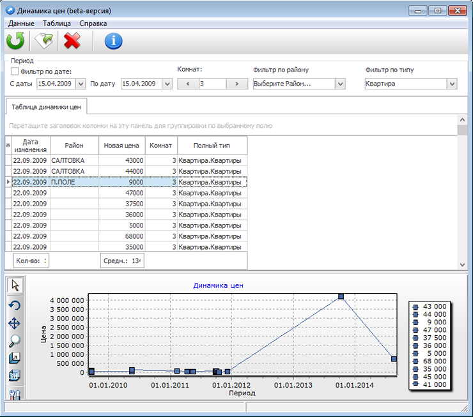Activate the chart magnifier zoom tool

14,341
